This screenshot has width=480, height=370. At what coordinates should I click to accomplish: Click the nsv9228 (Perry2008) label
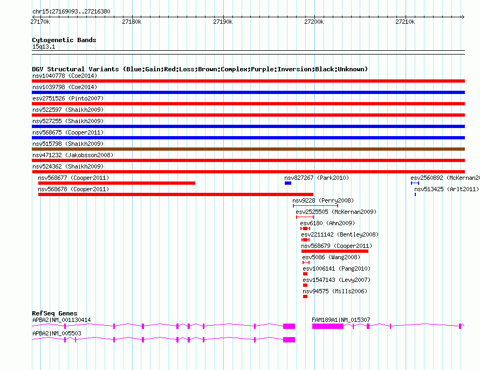coord(323,200)
